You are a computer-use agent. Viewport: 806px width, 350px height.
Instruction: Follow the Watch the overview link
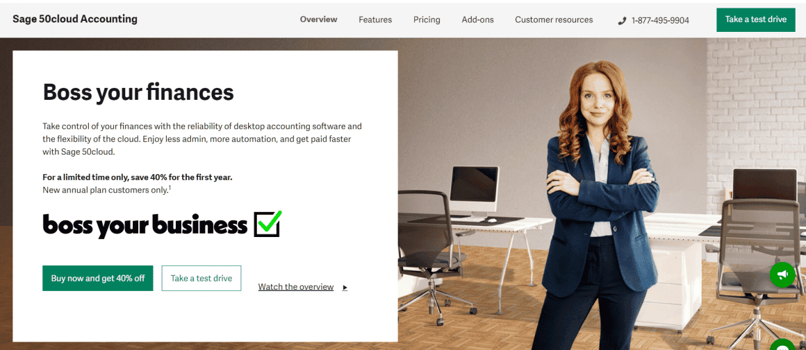pyautogui.click(x=295, y=287)
